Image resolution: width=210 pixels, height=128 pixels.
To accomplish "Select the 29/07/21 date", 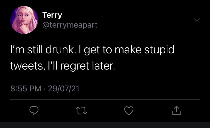I will pos(64,89).
